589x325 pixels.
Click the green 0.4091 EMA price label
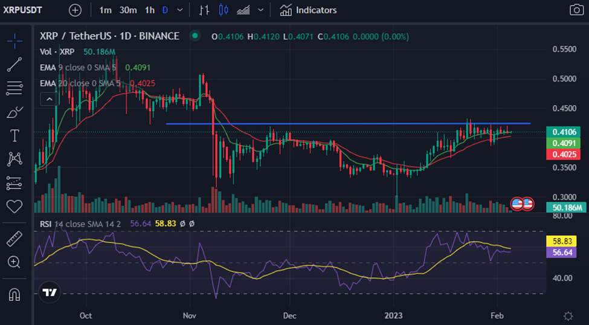(563, 143)
